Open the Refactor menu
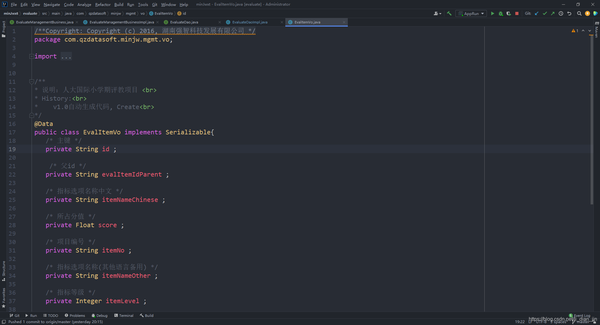 (x=103, y=4)
